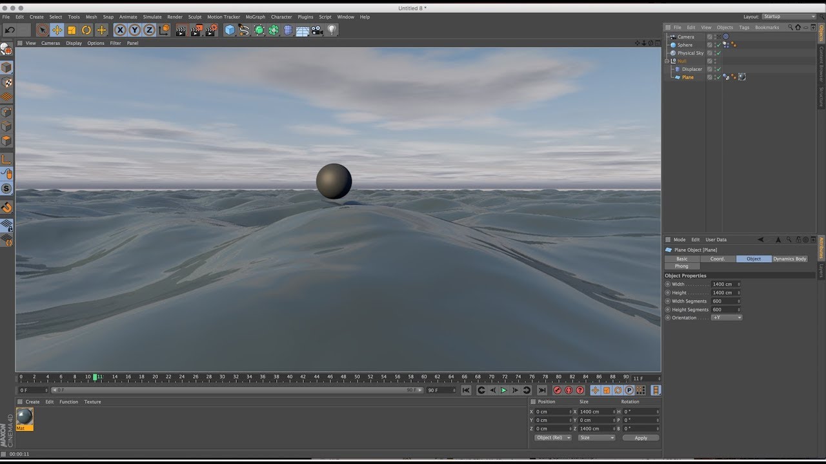Render to Picture Viewer icon
The image size is (826, 464).
pos(197,30)
